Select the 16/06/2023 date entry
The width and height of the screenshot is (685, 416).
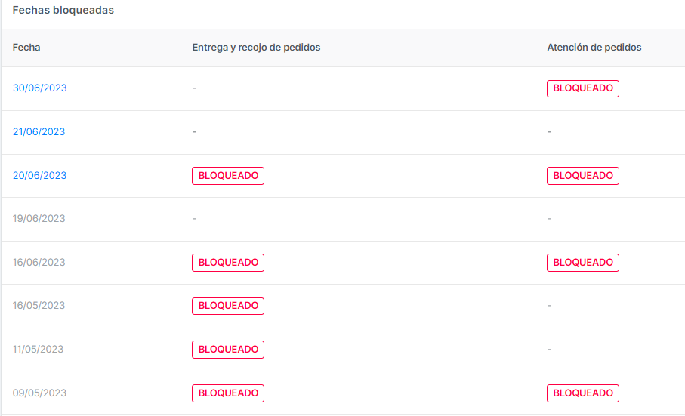pyautogui.click(x=39, y=263)
